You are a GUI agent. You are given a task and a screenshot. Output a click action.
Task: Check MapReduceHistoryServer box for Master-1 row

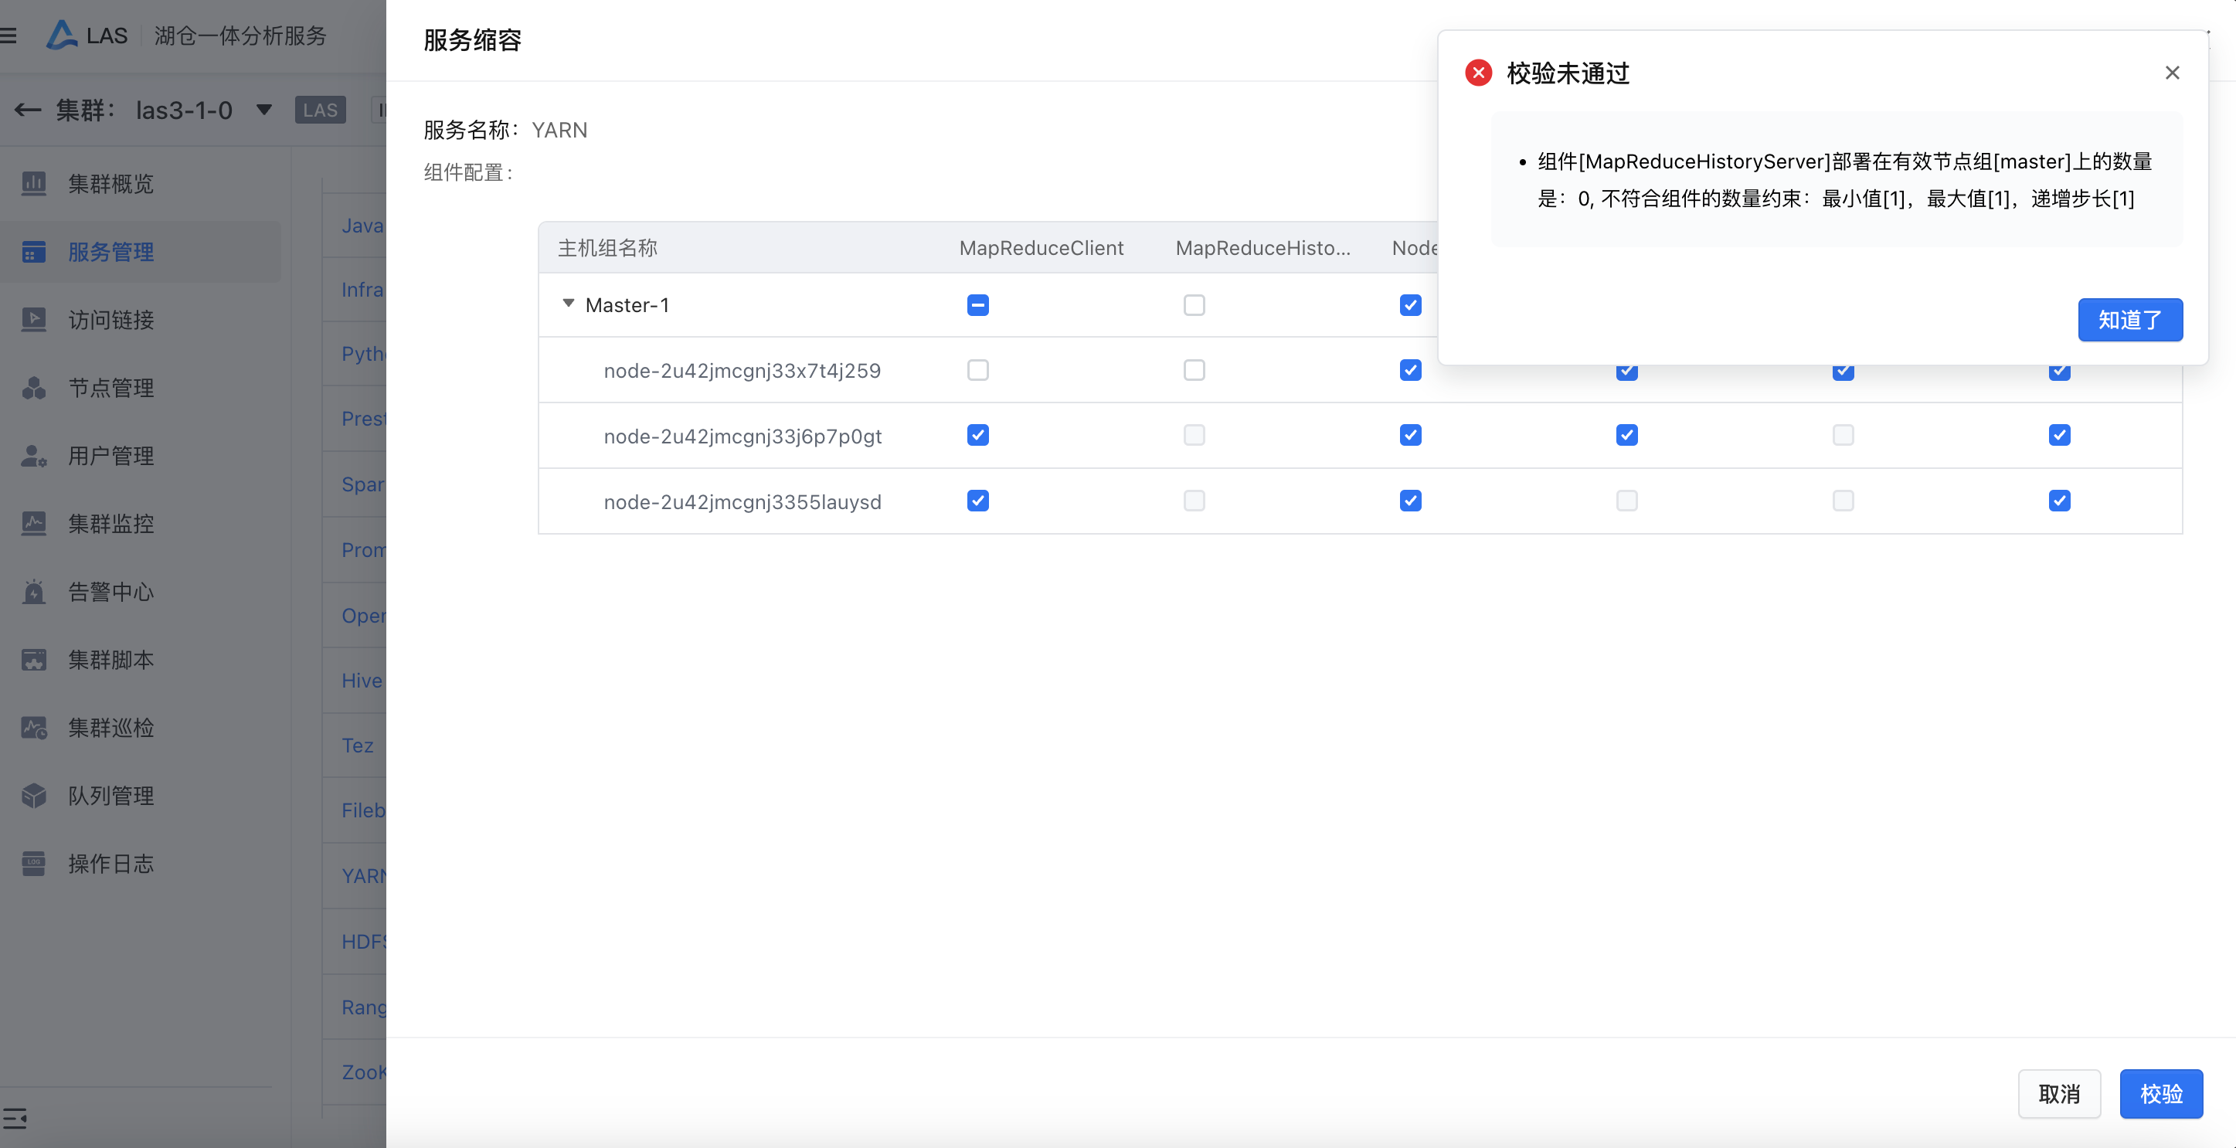pos(1194,305)
